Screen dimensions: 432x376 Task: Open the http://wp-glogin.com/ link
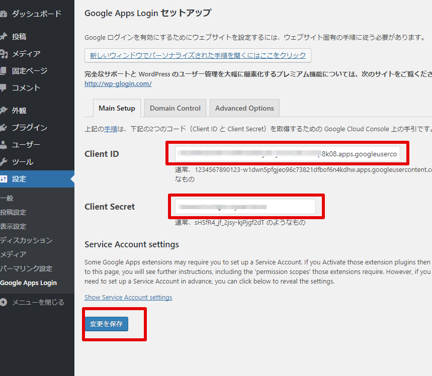coord(118,84)
